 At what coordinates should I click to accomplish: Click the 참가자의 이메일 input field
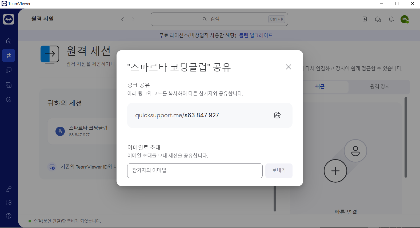(x=195, y=171)
